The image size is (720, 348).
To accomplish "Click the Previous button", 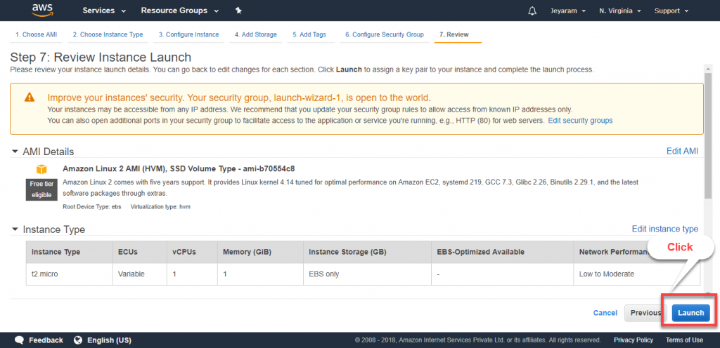I will point(645,313).
